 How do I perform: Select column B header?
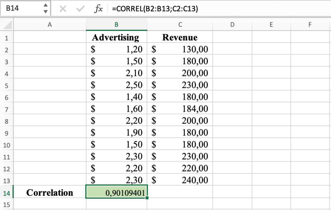coord(116,25)
